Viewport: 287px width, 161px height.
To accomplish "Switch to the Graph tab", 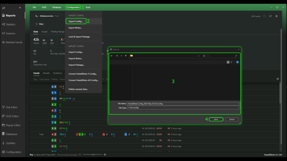I will tap(45, 32).
